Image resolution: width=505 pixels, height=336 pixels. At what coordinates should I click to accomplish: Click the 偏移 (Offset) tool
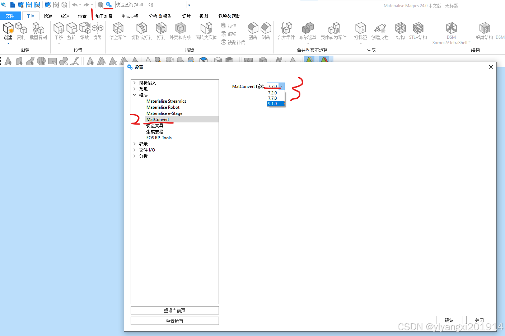coord(229,34)
